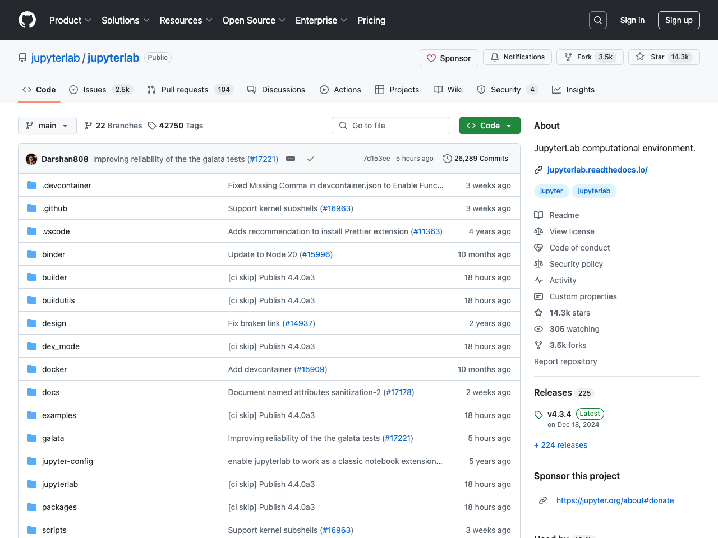Click the jupyterlab topic tag
Image resolution: width=718 pixels, height=538 pixels.
coord(594,191)
